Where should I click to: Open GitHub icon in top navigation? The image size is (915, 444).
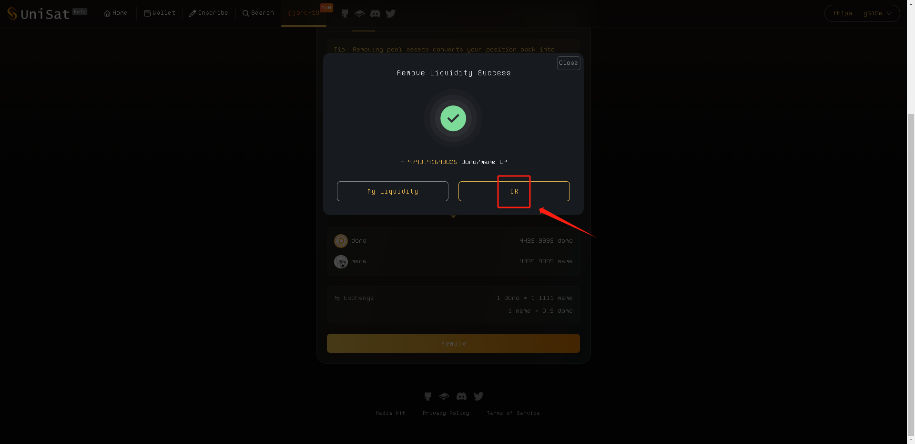coord(345,13)
